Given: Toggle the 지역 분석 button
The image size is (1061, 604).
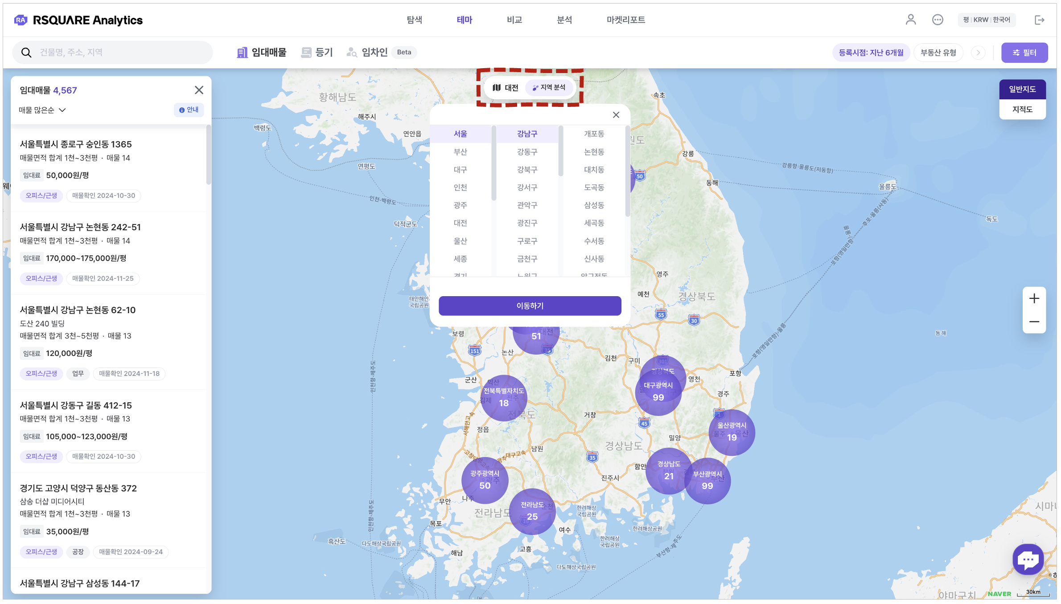Looking at the screenshot, I should 549,87.
